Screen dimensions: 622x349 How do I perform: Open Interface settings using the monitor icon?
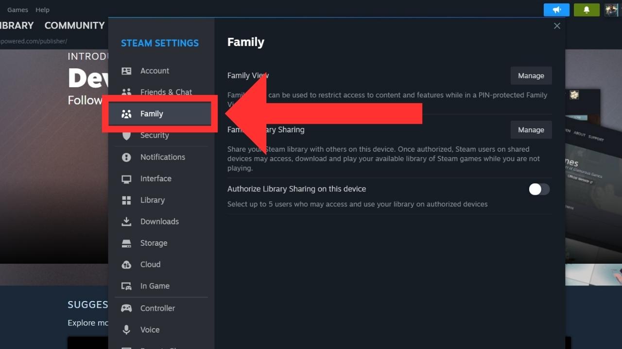point(126,178)
